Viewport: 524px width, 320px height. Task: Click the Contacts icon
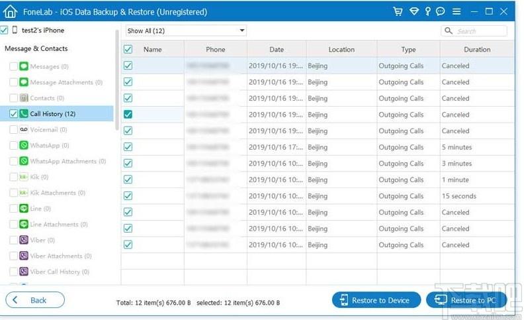[x=24, y=98]
